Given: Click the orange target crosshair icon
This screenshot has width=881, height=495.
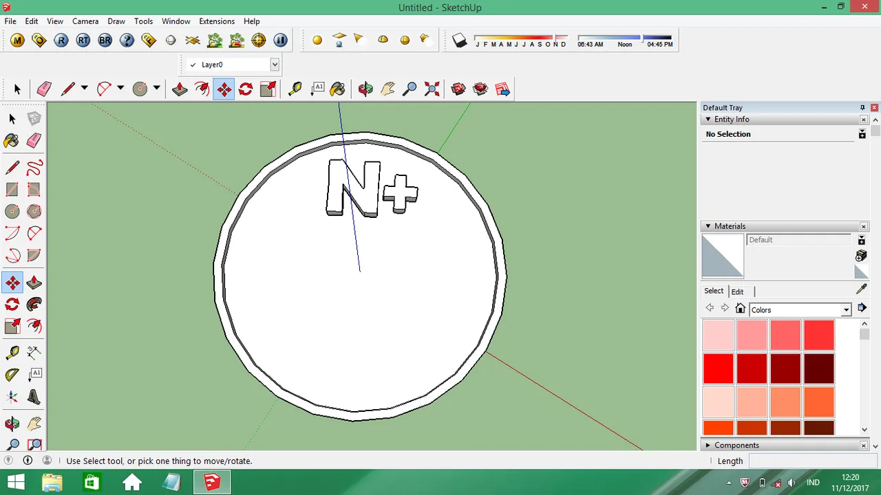Looking at the screenshot, I should (258, 41).
